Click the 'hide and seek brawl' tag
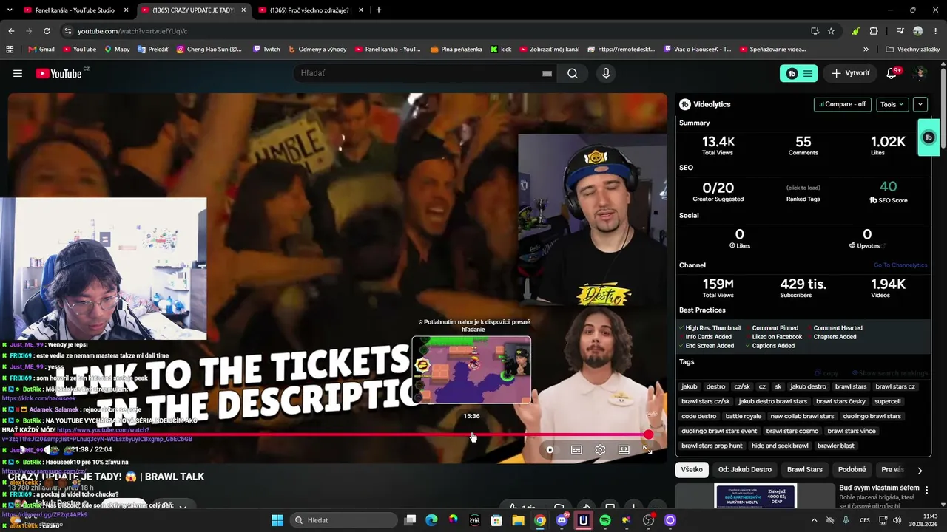Screen dimensions: 947x532 pyautogui.click(x=780, y=446)
